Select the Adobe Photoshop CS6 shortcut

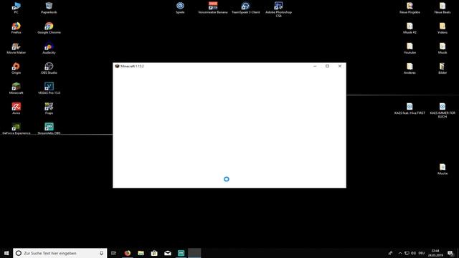coord(278,9)
